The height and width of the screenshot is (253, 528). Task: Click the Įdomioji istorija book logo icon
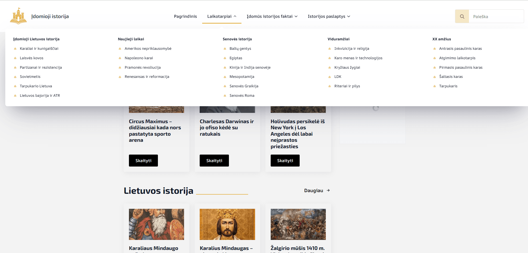tap(18, 16)
